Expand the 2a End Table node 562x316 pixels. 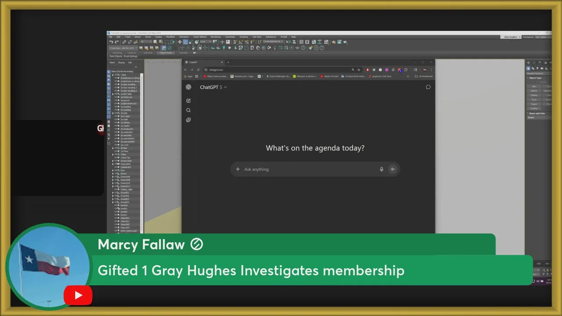point(113,94)
